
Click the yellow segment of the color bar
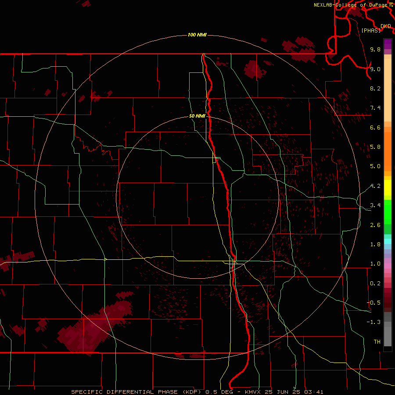[x=388, y=188]
